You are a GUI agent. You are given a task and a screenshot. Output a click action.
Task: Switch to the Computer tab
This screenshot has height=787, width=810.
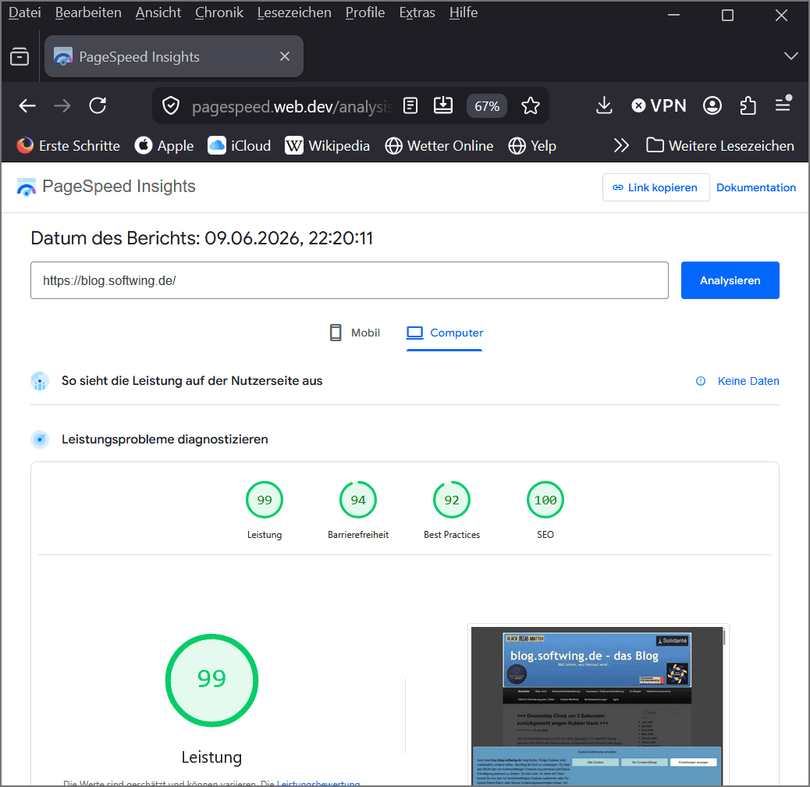pos(444,333)
